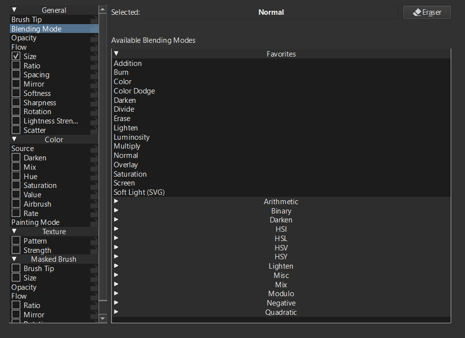Click the lock icon beside Painting Mode

[x=94, y=222]
